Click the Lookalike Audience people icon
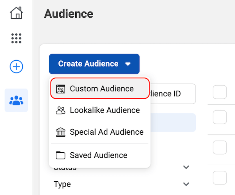Screen dimensions: 235x195 61,110
